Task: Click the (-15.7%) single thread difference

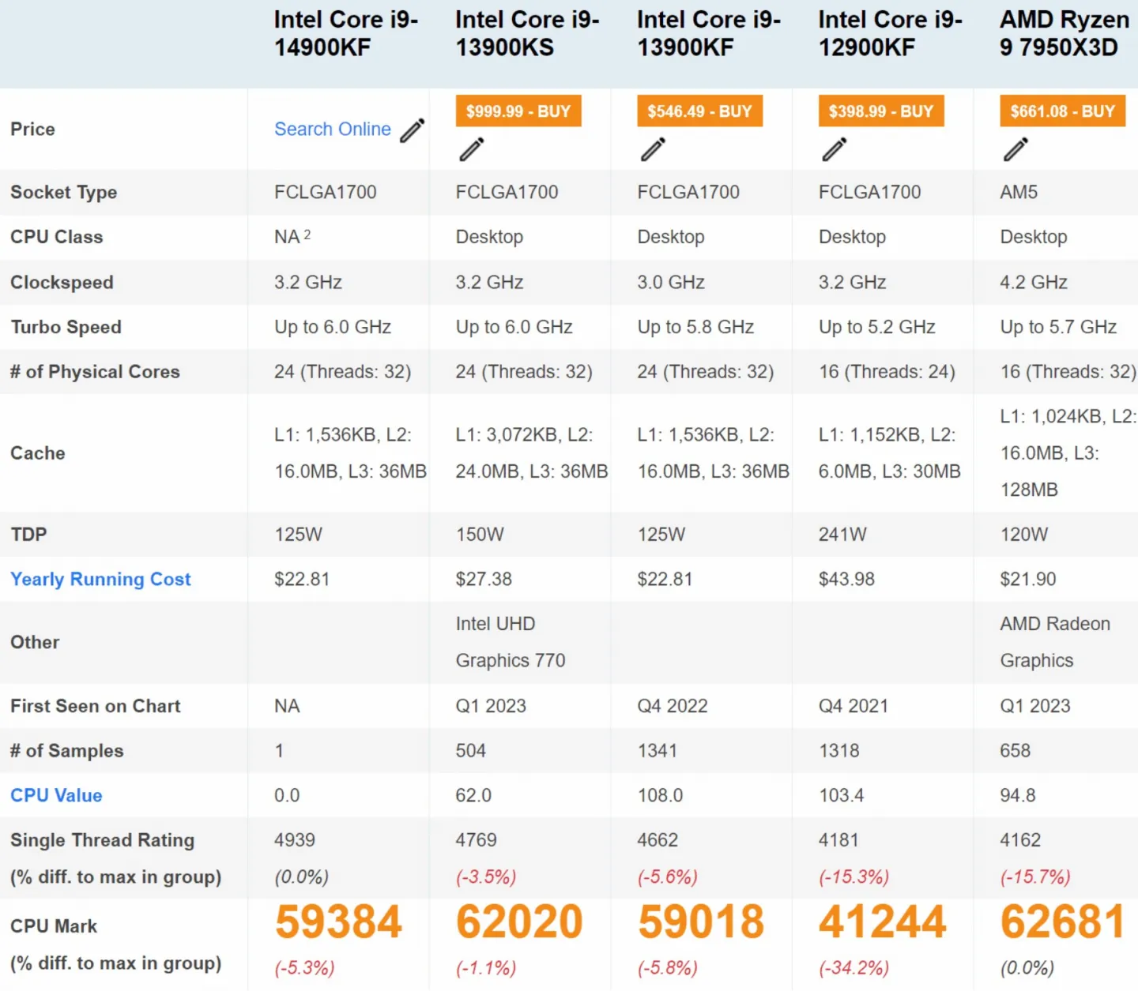Action: pyautogui.click(x=1035, y=877)
